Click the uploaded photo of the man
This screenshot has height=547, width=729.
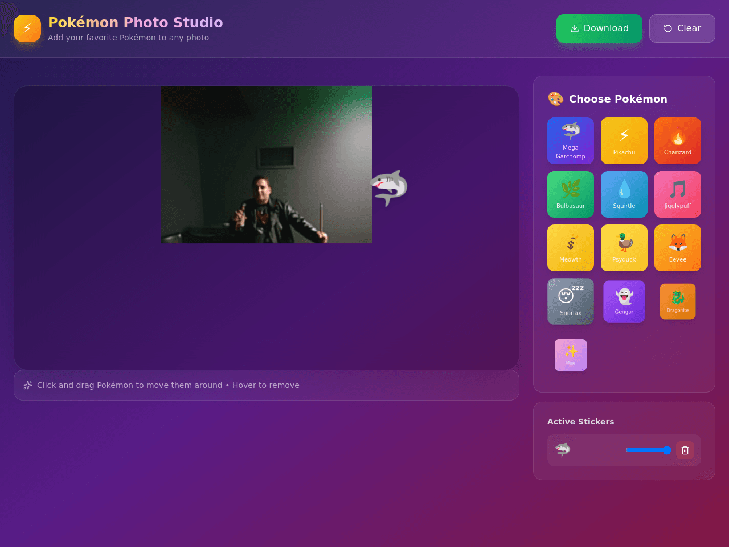(x=267, y=165)
